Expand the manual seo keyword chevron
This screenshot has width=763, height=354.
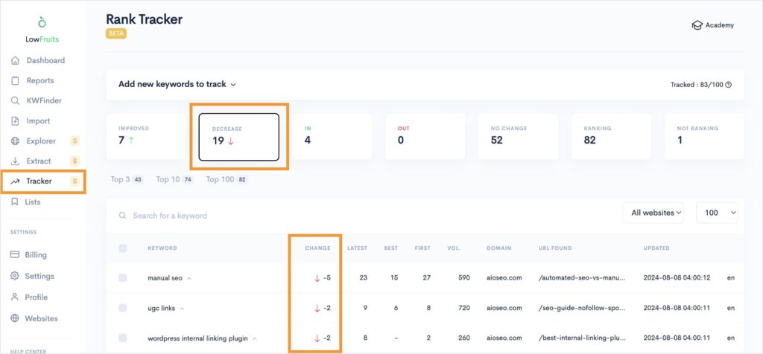tap(189, 279)
